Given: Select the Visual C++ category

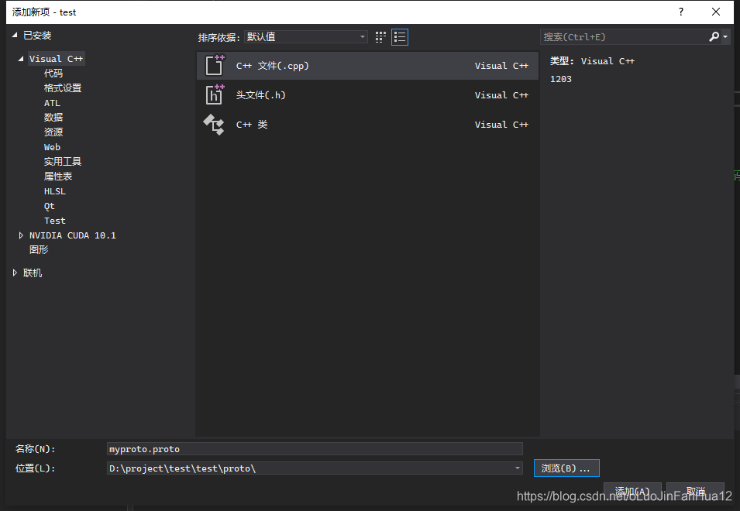Looking at the screenshot, I should point(56,59).
